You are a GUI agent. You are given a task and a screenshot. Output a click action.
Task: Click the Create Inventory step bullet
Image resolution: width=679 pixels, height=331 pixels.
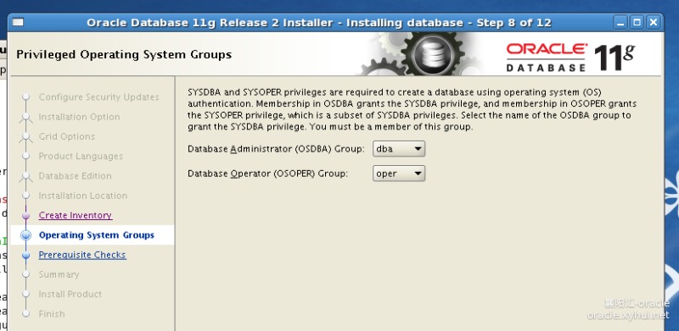pyautogui.click(x=26, y=215)
